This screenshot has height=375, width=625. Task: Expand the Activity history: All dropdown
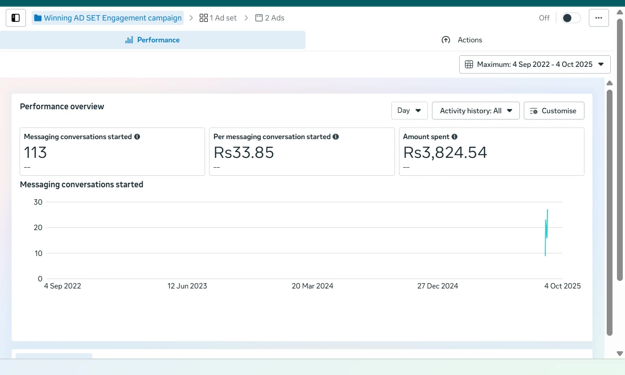475,111
